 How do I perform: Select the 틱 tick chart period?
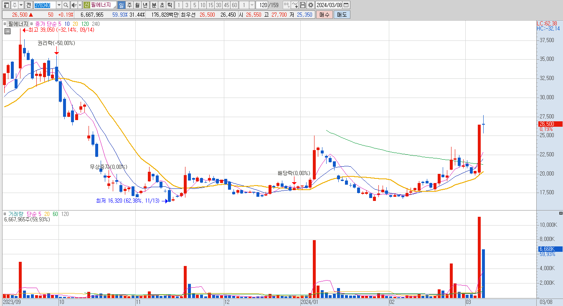pyautogui.click(x=170, y=5)
